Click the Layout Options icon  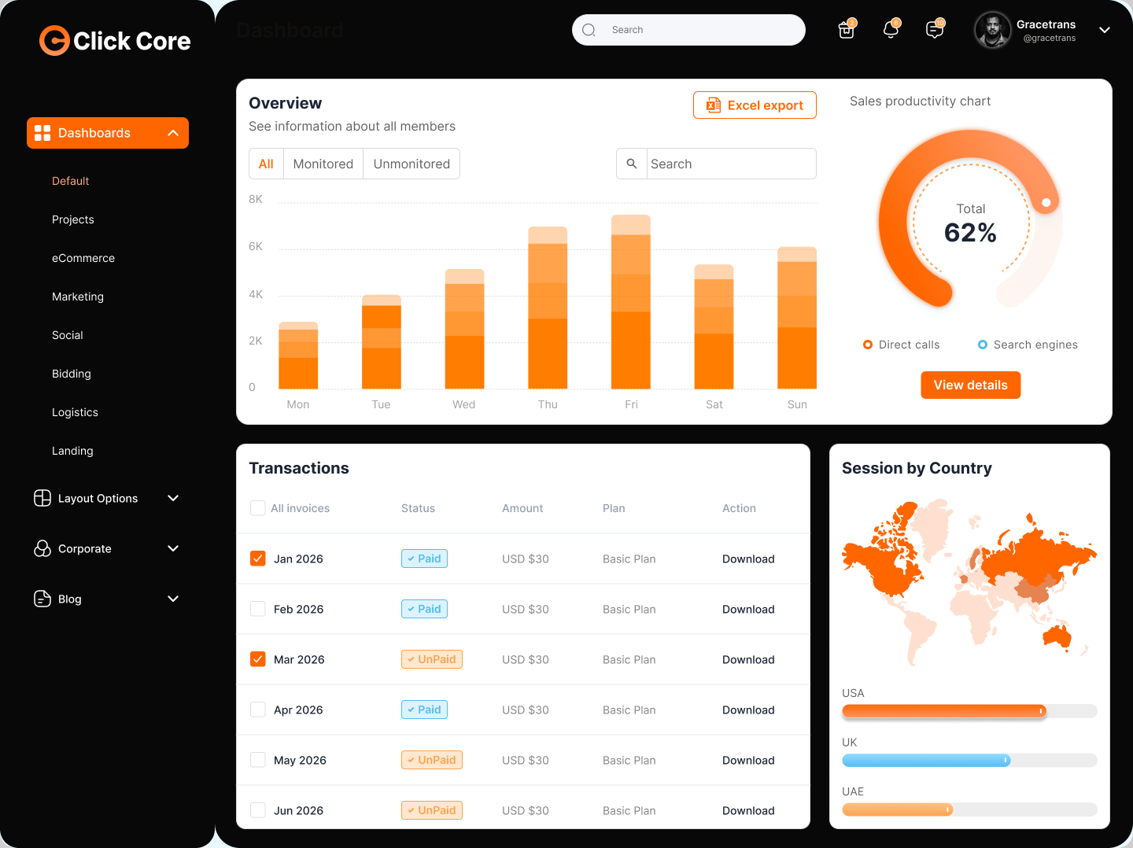coord(42,498)
